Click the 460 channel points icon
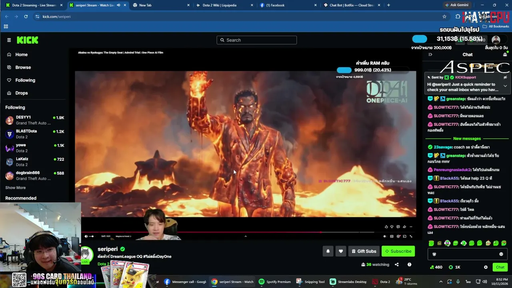 [x=432, y=267]
